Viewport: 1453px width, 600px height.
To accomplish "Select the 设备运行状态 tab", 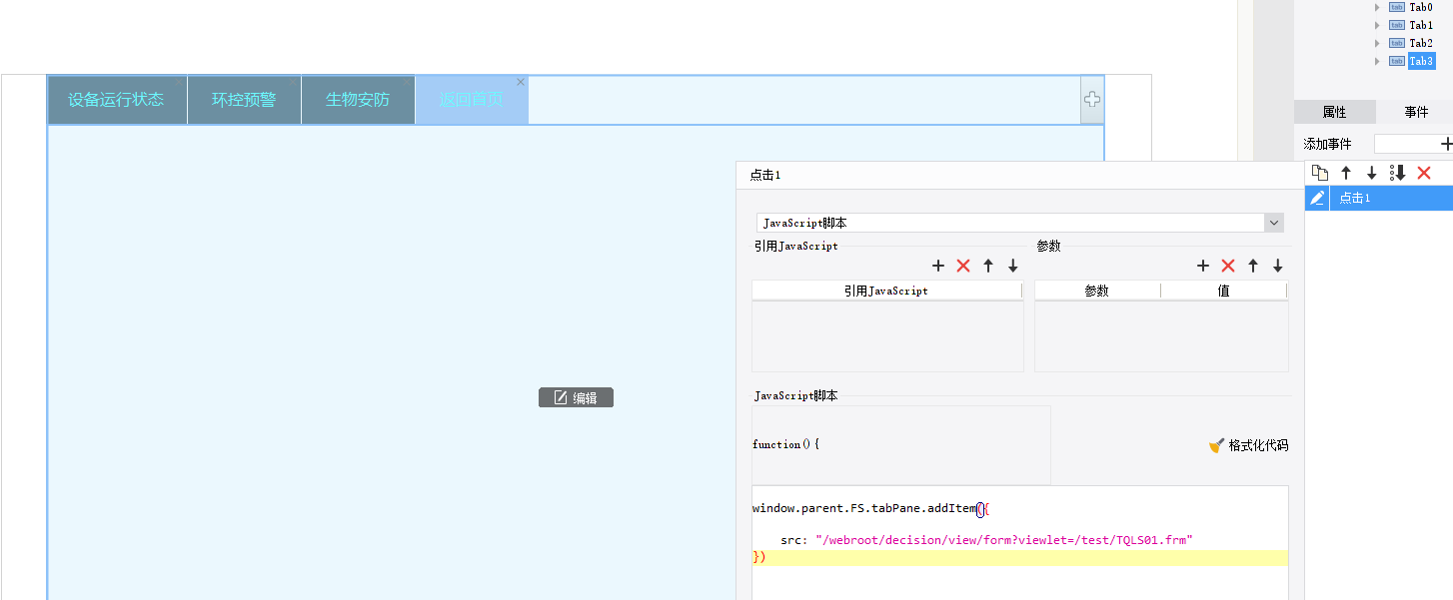I will [116, 100].
